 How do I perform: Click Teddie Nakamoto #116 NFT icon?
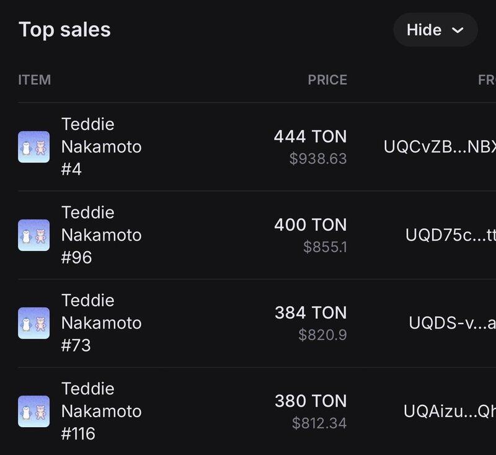[33, 411]
